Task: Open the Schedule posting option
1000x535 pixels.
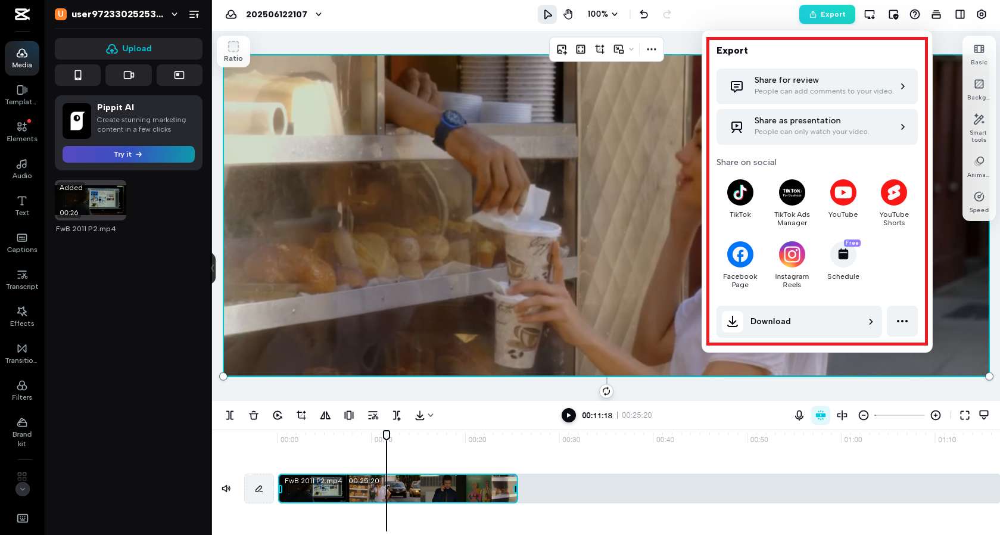Action: (x=843, y=260)
